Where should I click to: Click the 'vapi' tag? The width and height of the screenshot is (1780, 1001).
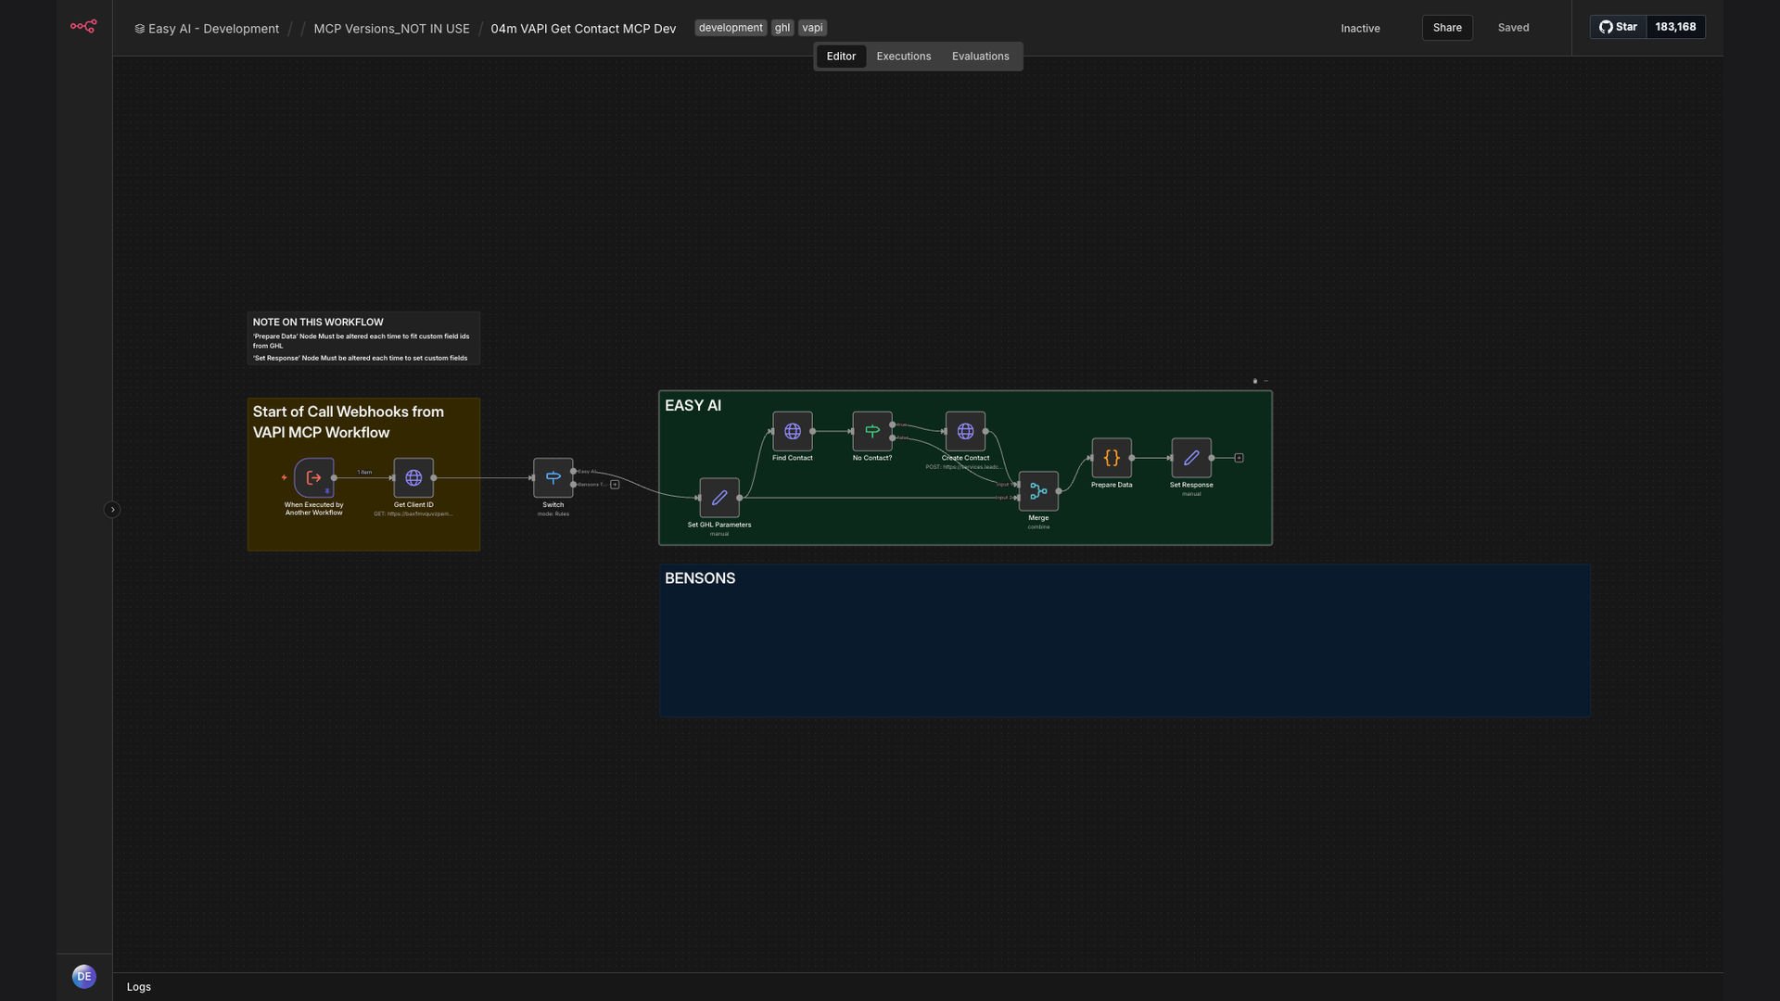click(812, 28)
